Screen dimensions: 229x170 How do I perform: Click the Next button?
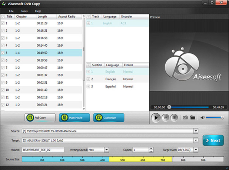[x=213, y=140]
